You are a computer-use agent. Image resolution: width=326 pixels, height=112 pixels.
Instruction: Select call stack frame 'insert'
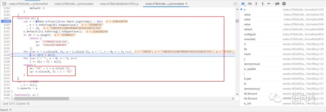coord(283,54)
